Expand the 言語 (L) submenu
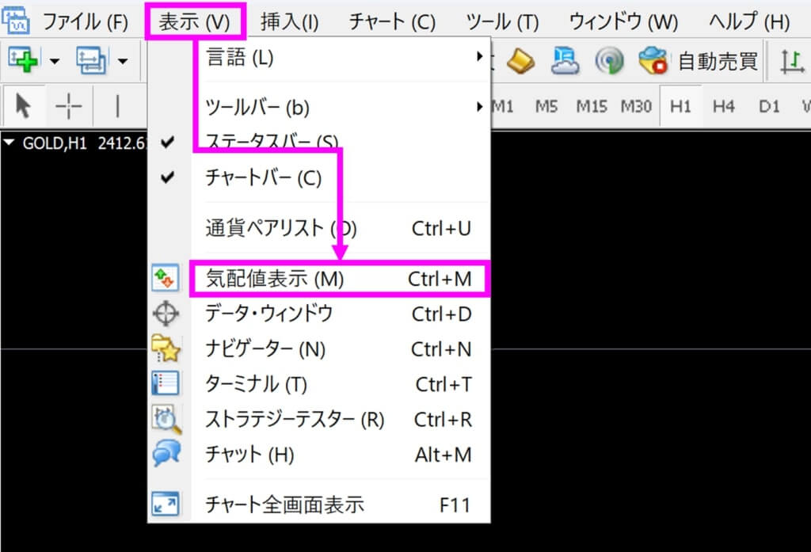The width and height of the screenshot is (811, 552). tap(318, 57)
